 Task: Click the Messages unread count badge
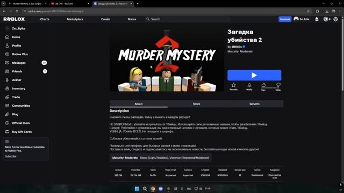(x=44, y=63)
